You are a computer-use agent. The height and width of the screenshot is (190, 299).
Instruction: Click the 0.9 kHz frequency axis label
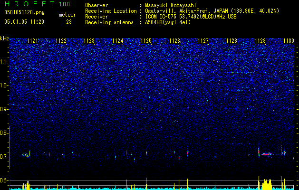tap(4, 109)
